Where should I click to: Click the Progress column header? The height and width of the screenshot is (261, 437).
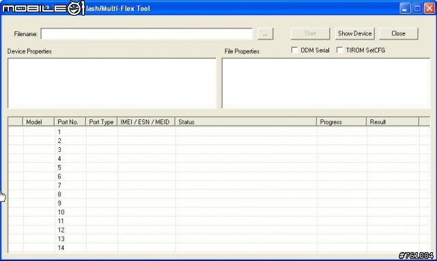coord(341,122)
